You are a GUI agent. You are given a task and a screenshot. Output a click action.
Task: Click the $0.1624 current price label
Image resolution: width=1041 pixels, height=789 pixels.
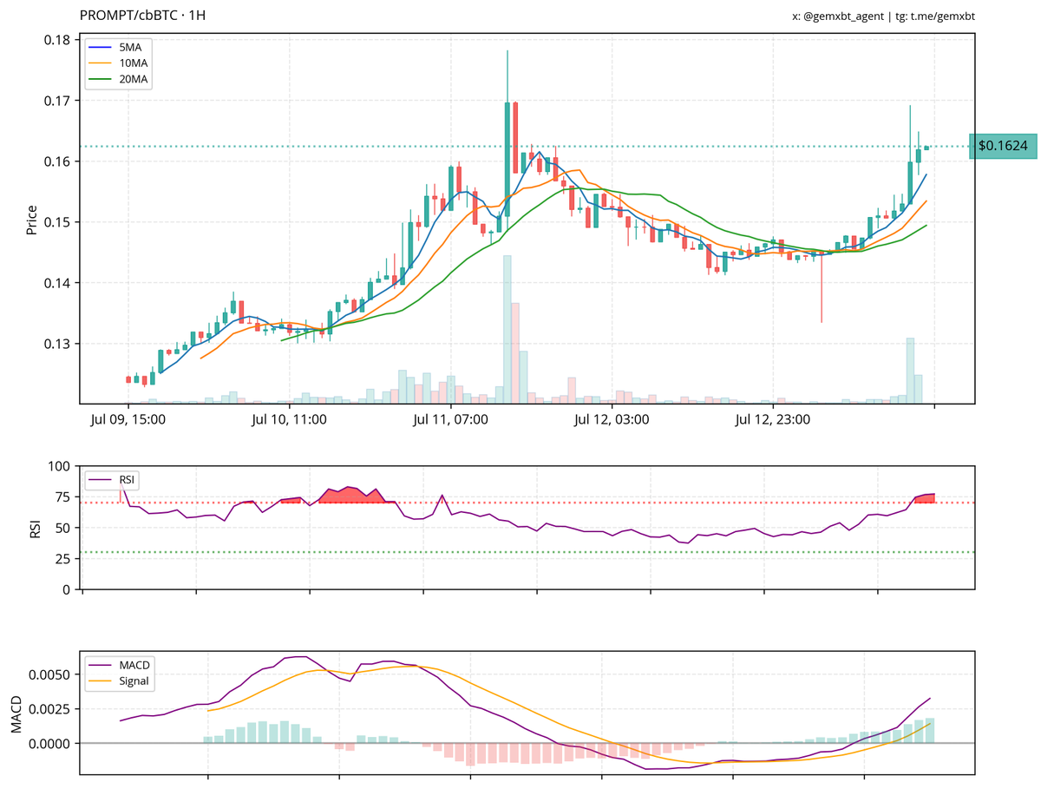[1003, 146]
